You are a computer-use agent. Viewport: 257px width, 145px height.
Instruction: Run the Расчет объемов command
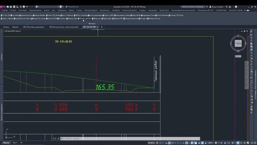(162, 15)
